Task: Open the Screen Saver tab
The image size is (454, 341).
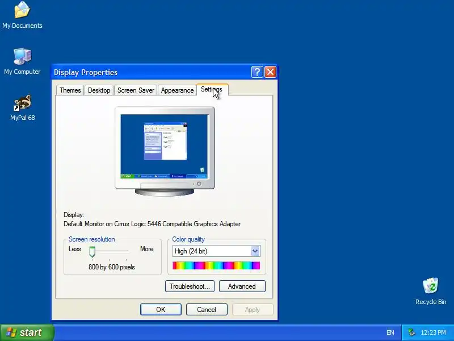Action: pos(136,90)
